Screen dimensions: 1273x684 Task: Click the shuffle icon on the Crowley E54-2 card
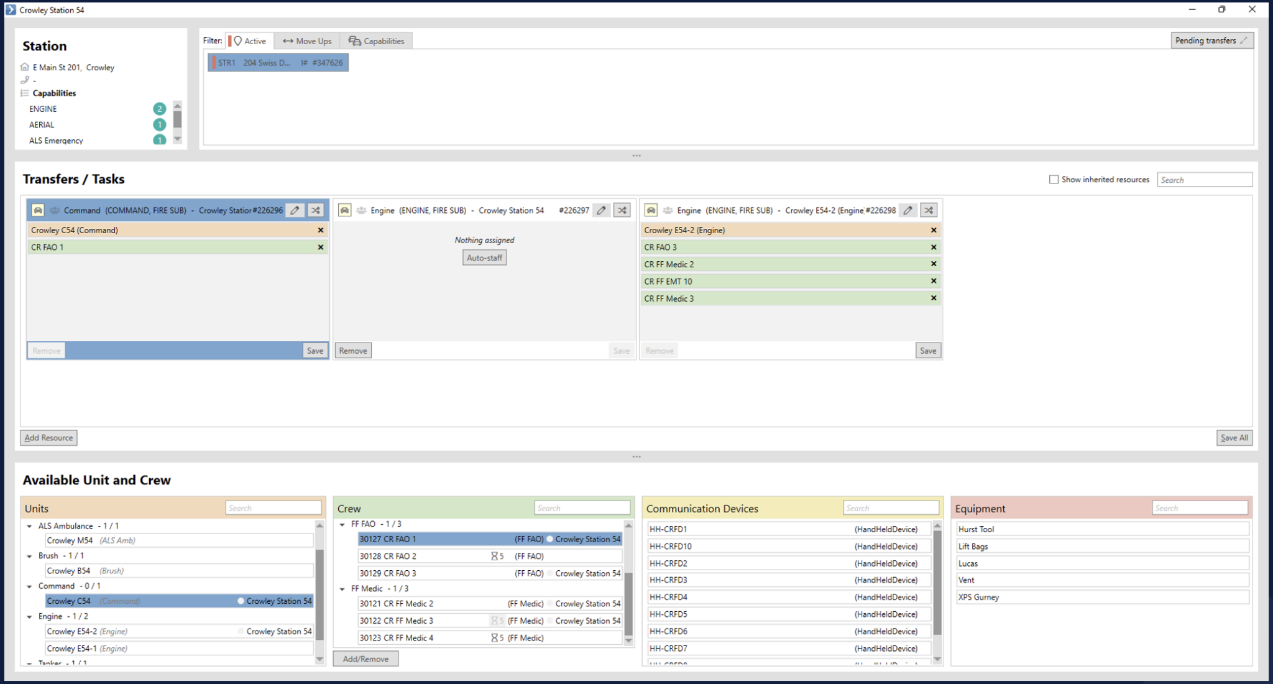(x=928, y=210)
